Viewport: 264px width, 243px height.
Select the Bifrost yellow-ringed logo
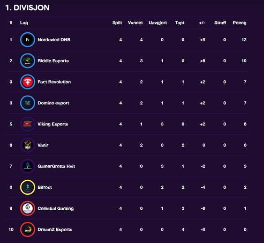click(x=28, y=187)
